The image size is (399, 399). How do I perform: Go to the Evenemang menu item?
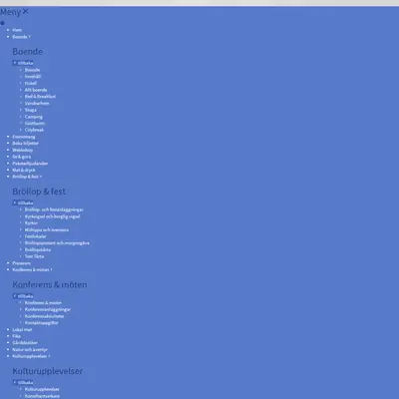pyautogui.click(x=24, y=137)
